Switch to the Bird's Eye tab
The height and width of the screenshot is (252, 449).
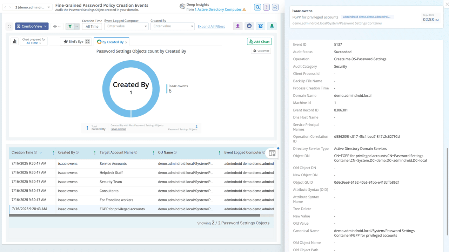(x=73, y=42)
